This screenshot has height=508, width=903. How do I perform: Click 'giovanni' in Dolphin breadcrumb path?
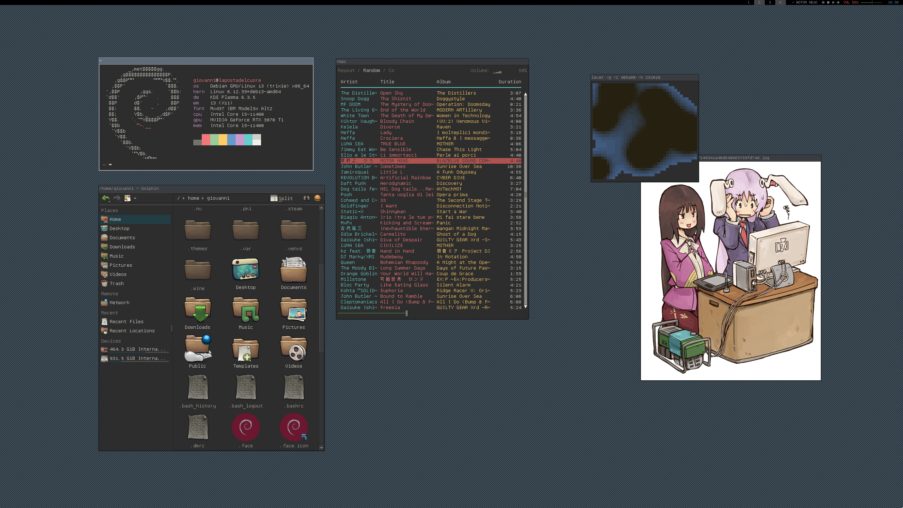click(218, 198)
